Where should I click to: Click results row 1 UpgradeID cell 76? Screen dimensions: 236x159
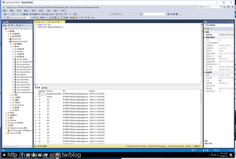pyautogui.click(x=42, y=94)
